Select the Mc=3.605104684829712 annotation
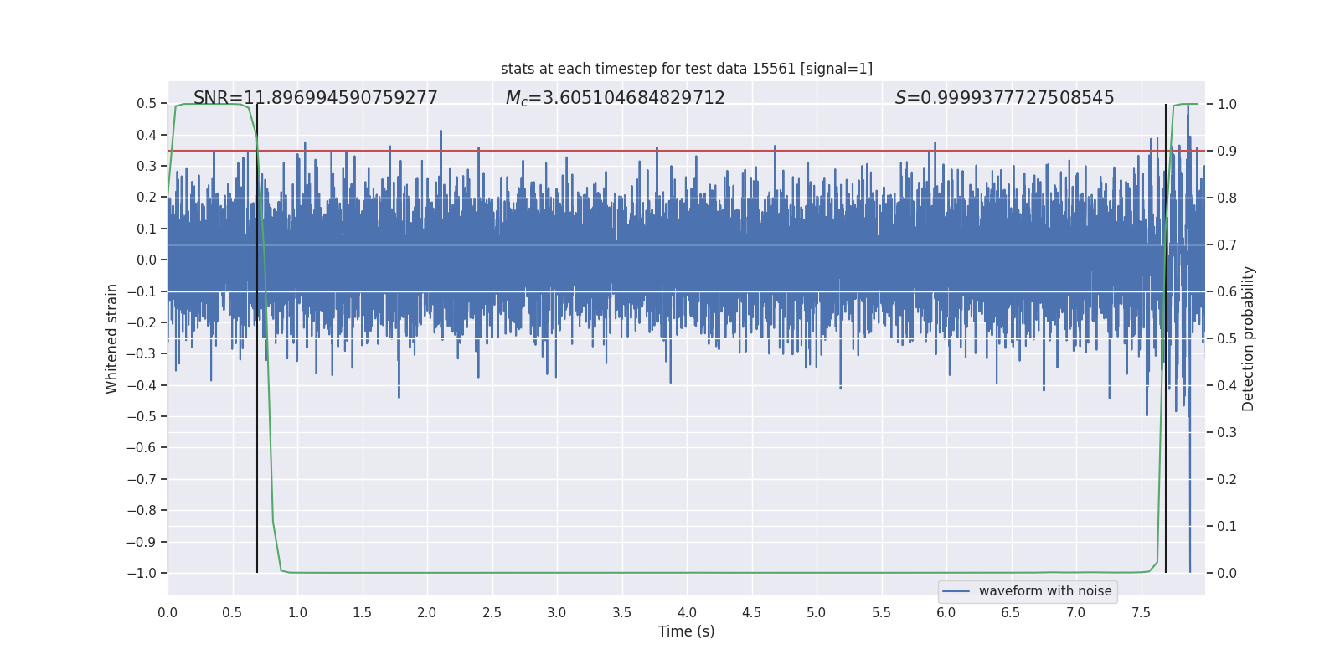The height and width of the screenshot is (670, 1340). click(616, 98)
